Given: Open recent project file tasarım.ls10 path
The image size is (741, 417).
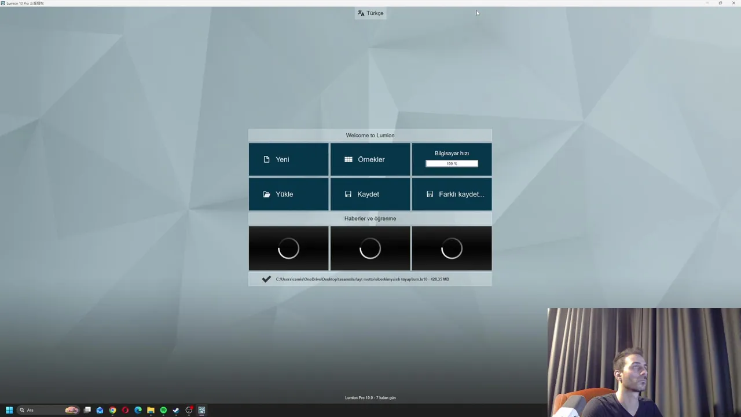Looking at the screenshot, I should pos(362,279).
